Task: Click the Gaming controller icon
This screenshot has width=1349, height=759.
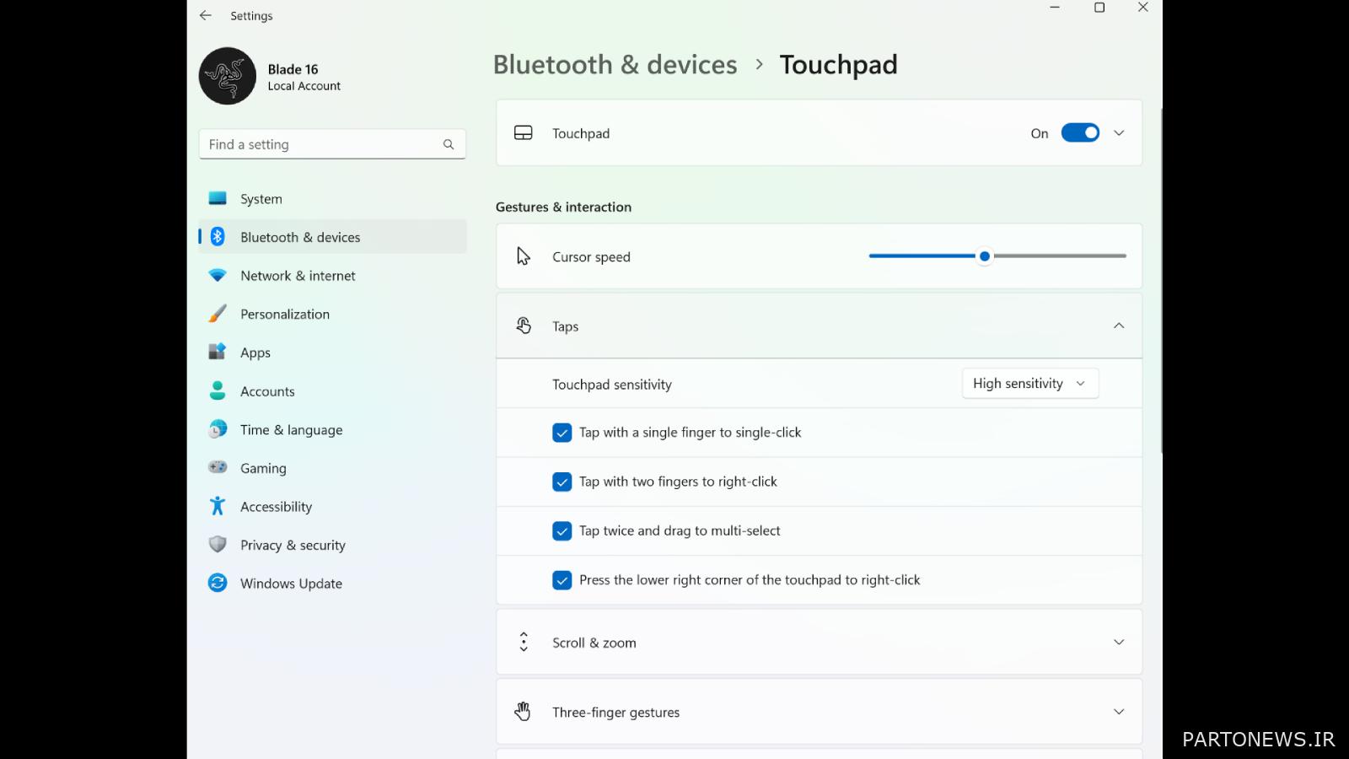Action: coord(218,467)
